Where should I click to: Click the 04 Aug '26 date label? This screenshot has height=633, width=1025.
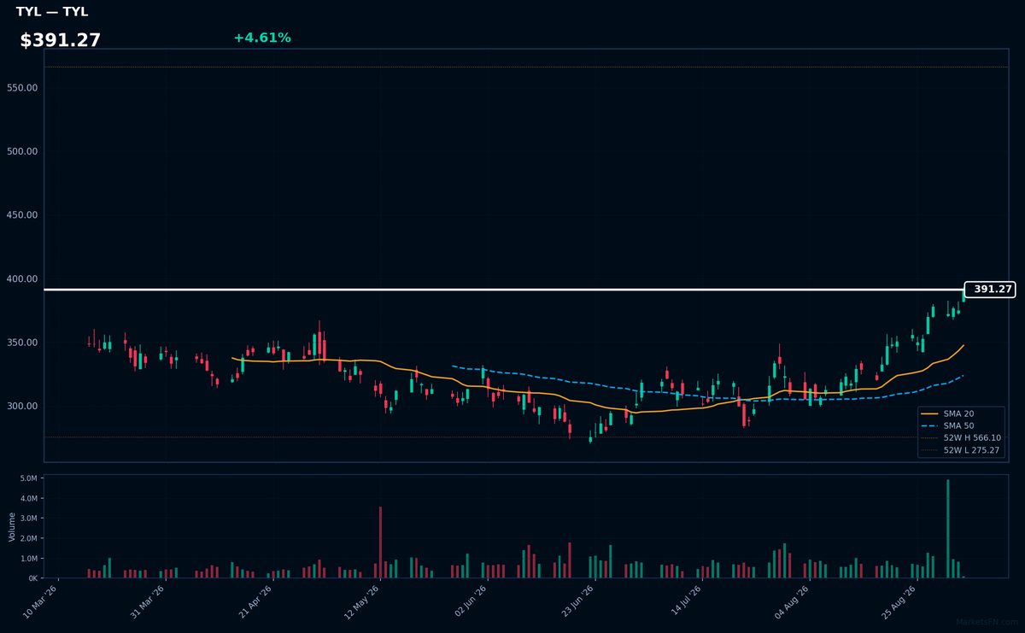(793, 601)
